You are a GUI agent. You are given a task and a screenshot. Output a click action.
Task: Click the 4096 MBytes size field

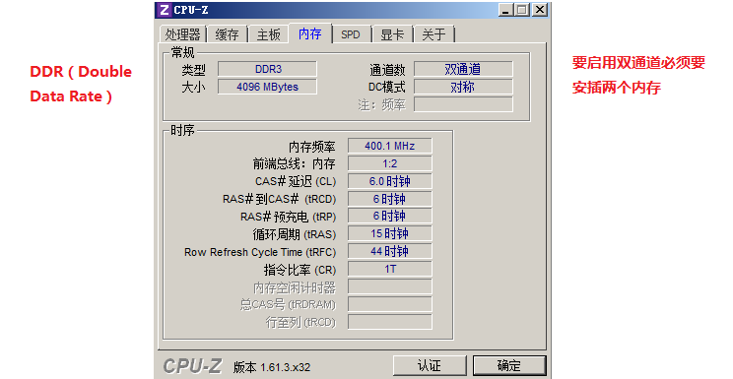click(267, 87)
